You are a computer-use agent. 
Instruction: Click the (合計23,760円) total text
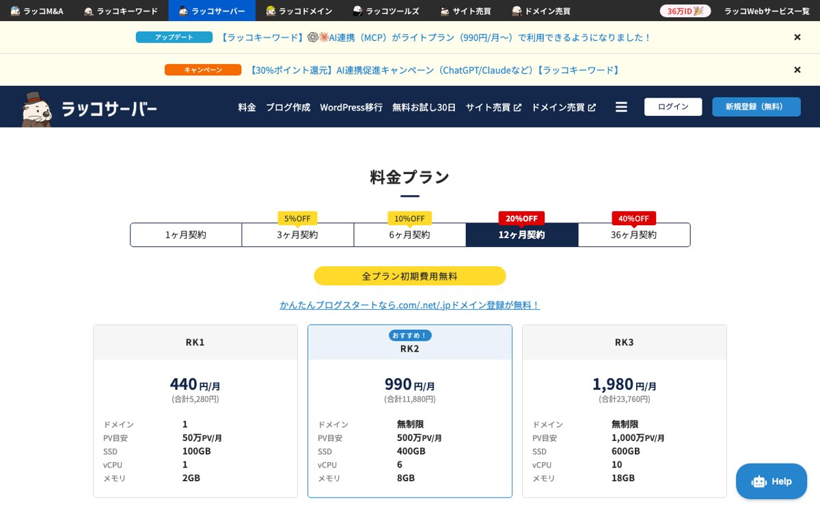624,399
